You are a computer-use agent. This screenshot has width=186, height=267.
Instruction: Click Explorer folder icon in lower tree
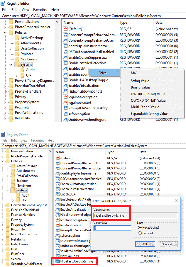13,181
